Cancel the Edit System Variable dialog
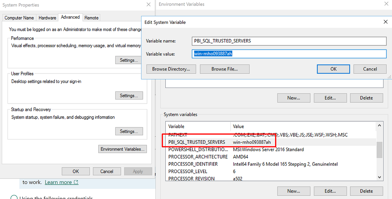This screenshot has height=199, width=392. [x=370, y=69]
